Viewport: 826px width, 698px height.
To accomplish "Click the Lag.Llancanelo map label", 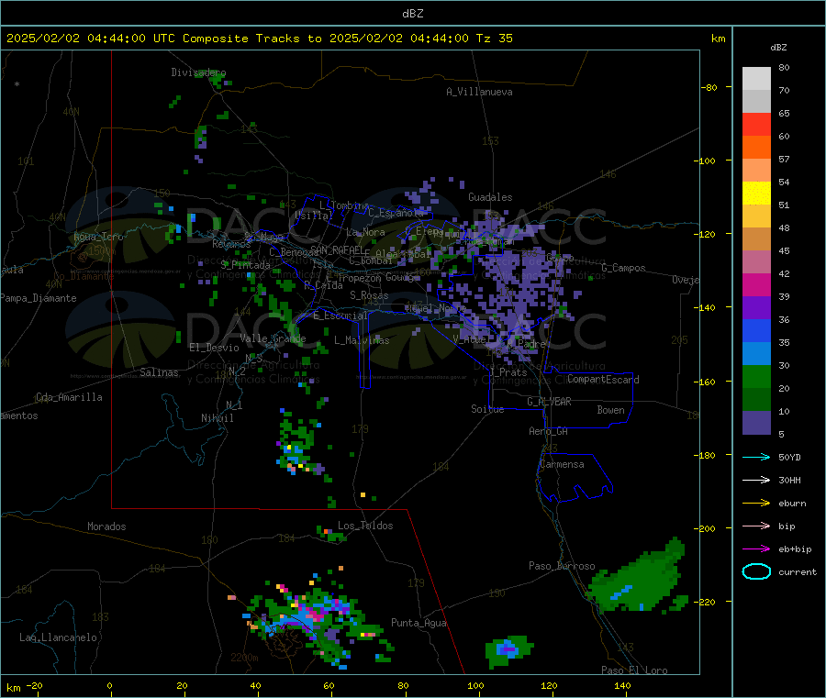I will coord(58,637).
